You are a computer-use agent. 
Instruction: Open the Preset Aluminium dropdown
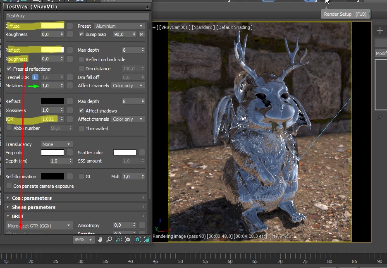119,26
